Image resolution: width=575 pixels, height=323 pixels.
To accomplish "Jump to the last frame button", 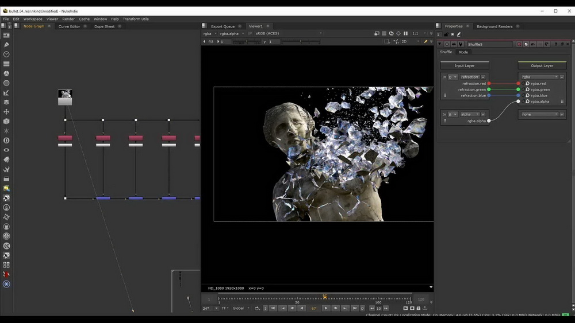I will (354, 308).
